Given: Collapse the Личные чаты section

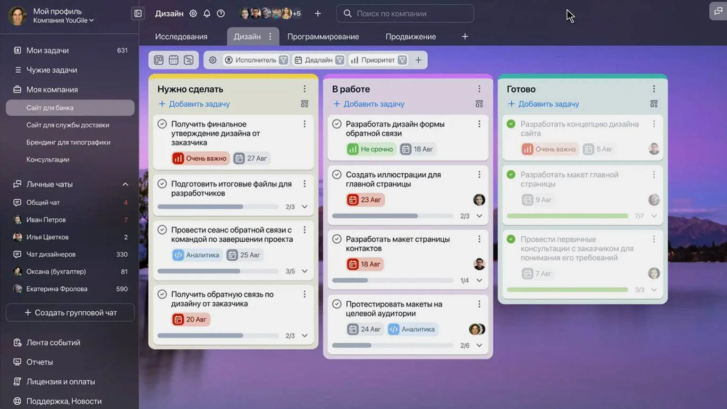Looking at the screenshot, I should coord(125,184).
